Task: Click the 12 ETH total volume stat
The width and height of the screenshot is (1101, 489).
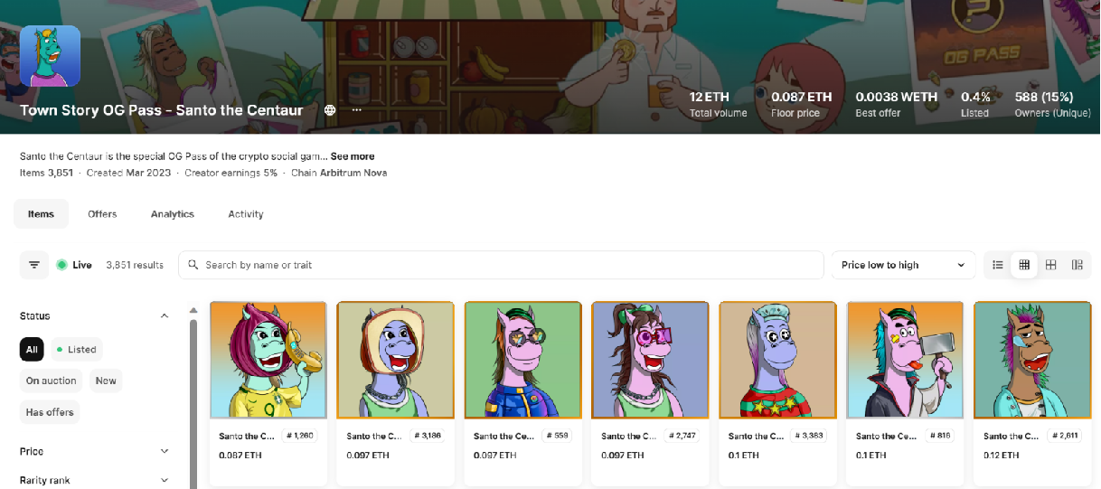Action: coord(718,104)
